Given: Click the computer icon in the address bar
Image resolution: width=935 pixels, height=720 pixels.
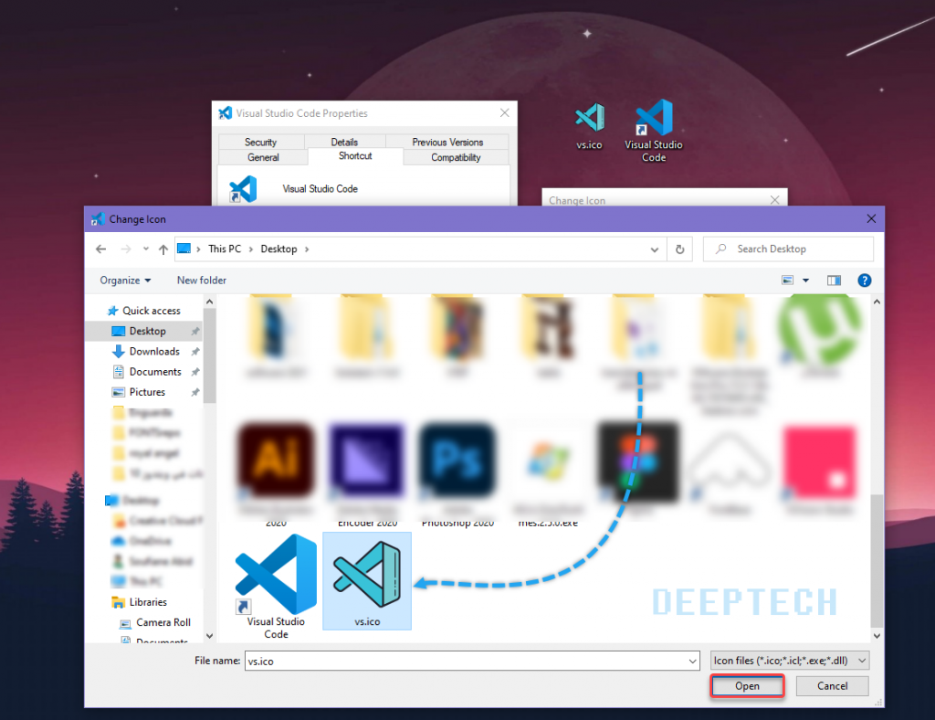Looking at the screenshot, I should click(x=184, y=249).
